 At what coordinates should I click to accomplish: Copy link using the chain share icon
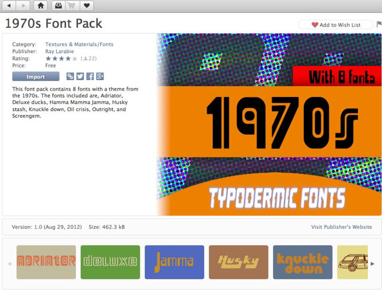(x=70, y=76)
